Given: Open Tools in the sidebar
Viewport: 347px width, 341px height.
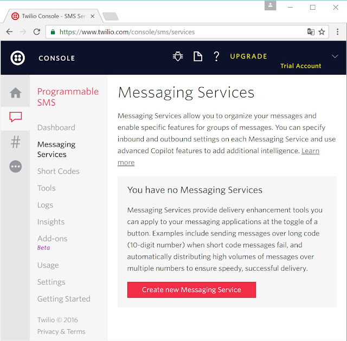Looking at the screenshot, I should pyautogui.click(x=46, y=188).
